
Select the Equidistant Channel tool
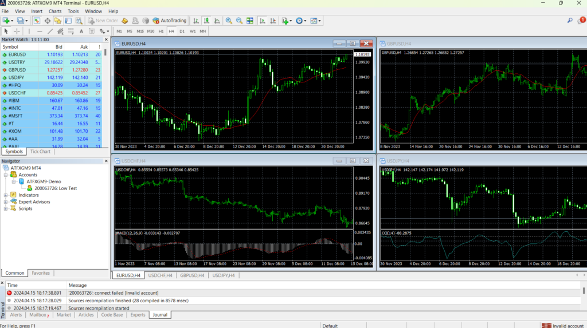[x=60, y=31]
